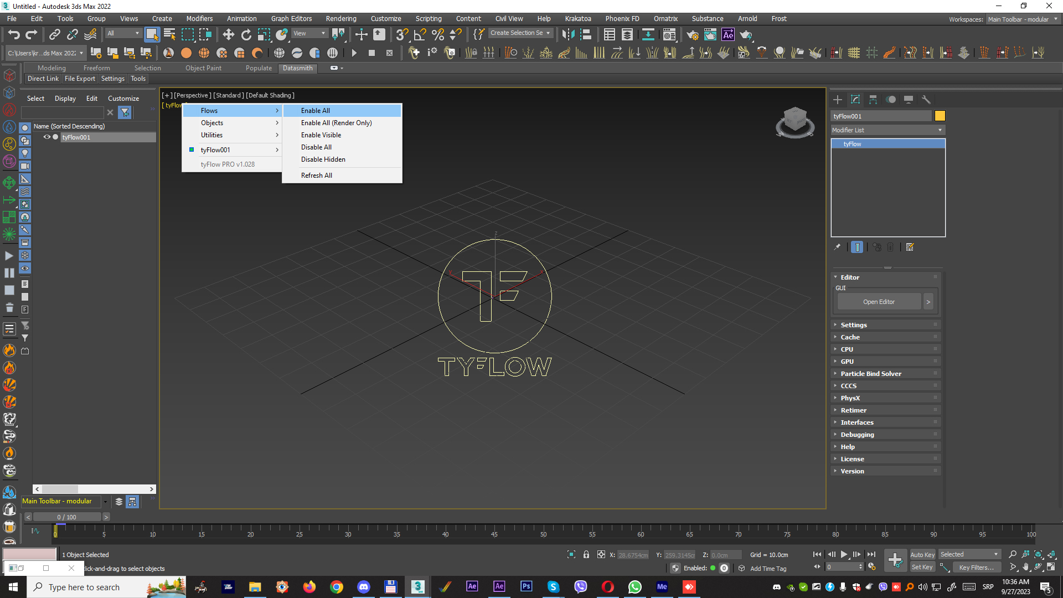Image resolution: width=1063 pixels, height=598 pixels.
Task: Activate the Select Object tool
Action: coord(152,34)
